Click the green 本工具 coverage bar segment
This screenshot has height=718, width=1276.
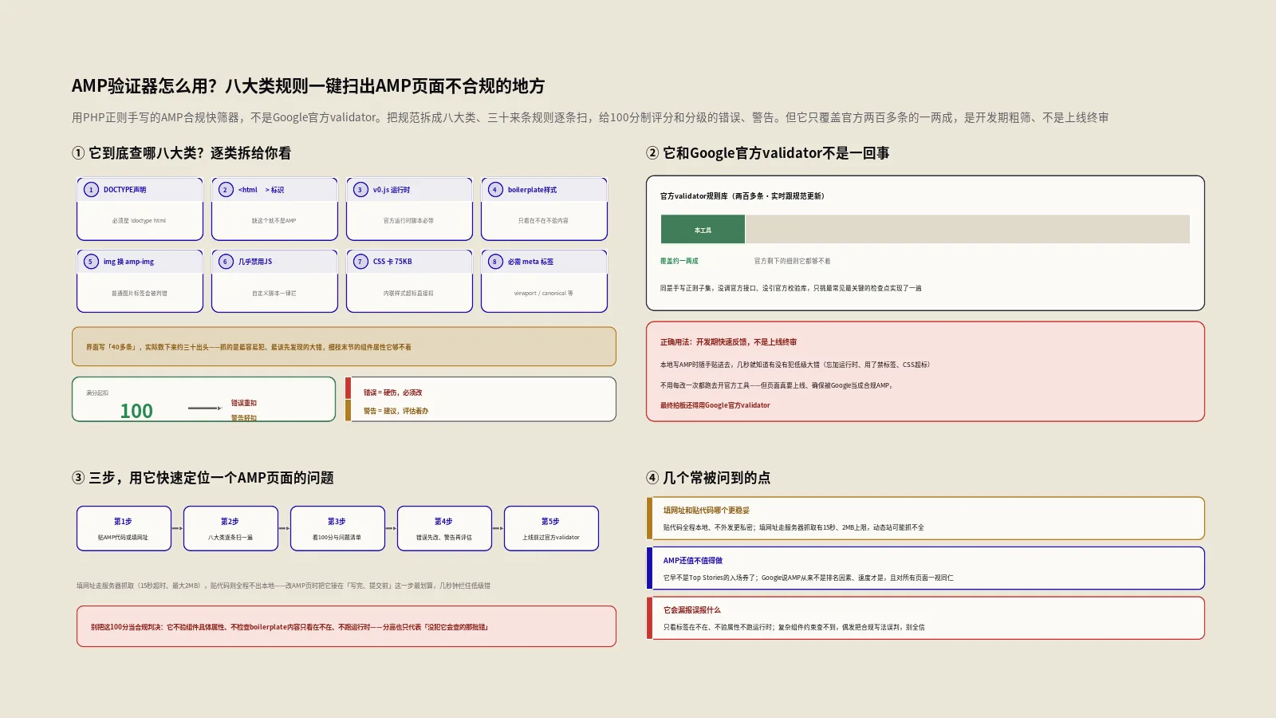703,229
